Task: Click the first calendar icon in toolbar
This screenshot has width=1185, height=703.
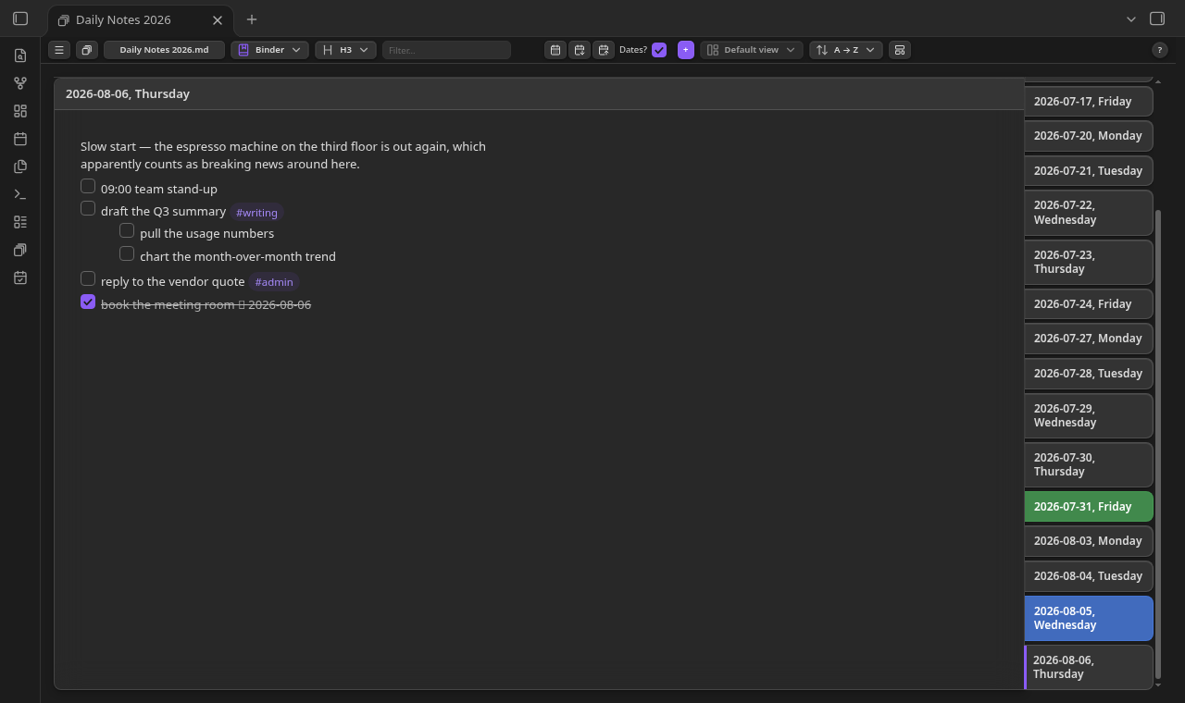Action: click(x=555, y=50)
